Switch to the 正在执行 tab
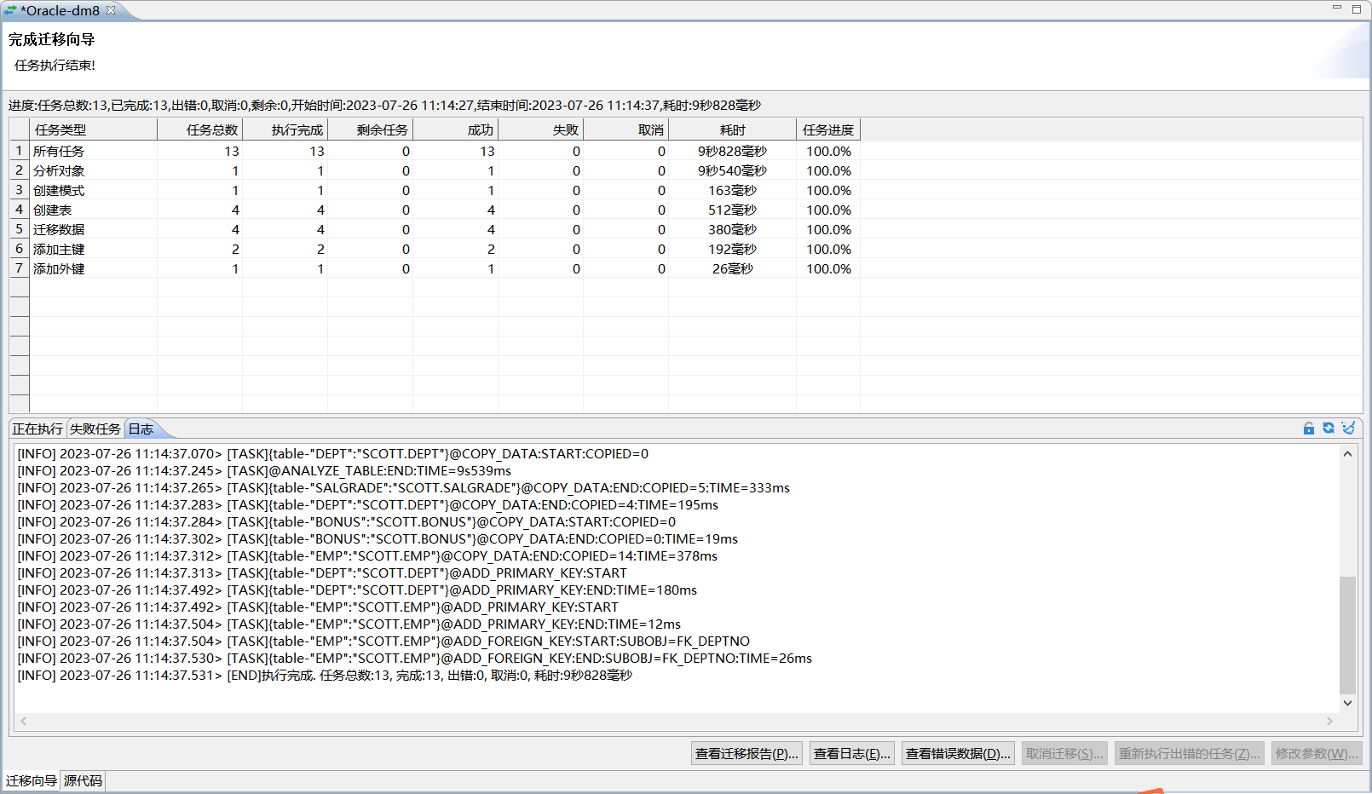This screenshot has width=1372, height=794. [37, 429]
